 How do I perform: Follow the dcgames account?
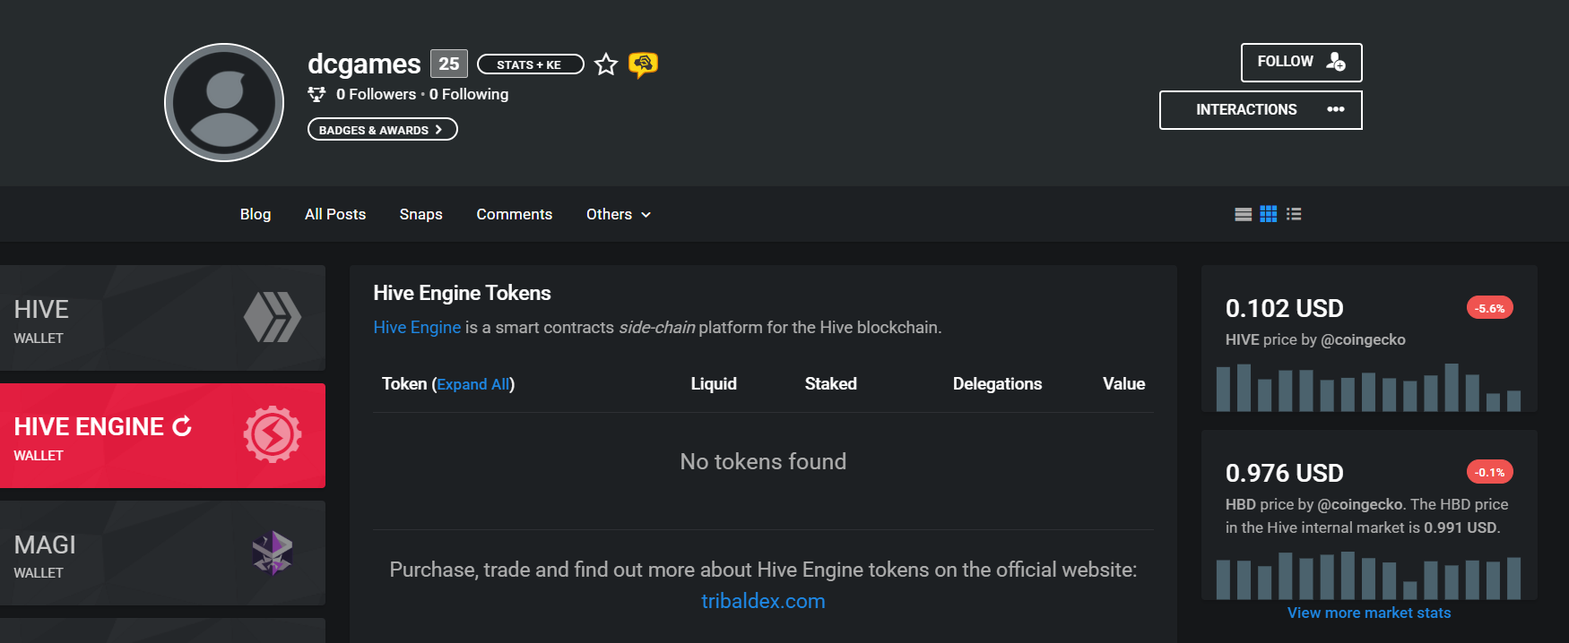(x=1301, y=63)
